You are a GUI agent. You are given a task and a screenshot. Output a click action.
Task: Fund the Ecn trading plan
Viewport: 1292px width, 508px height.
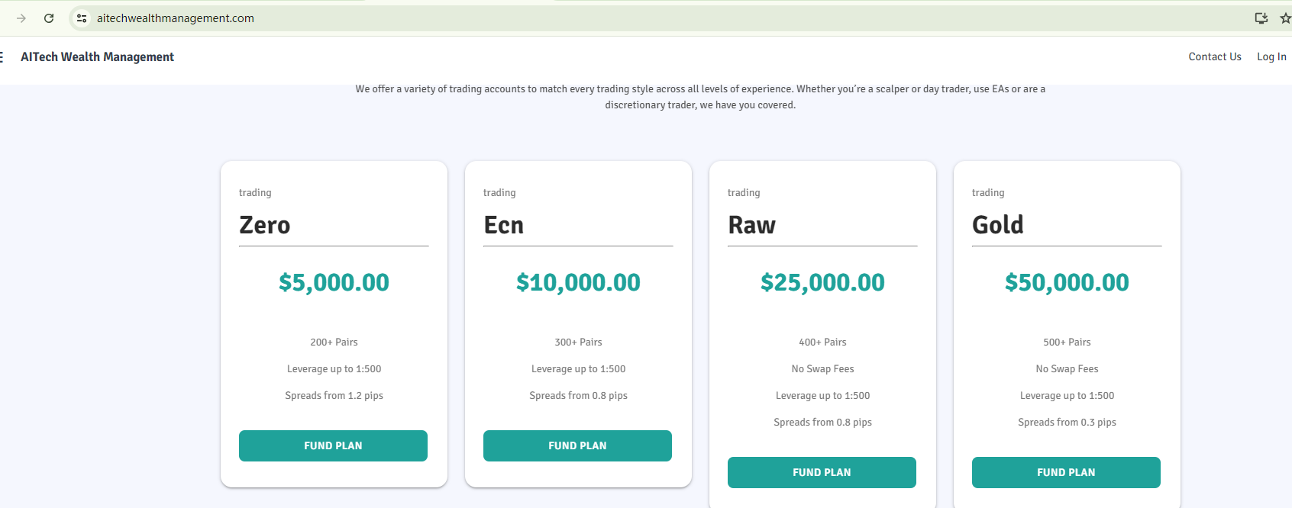click(x=577, y=445)
